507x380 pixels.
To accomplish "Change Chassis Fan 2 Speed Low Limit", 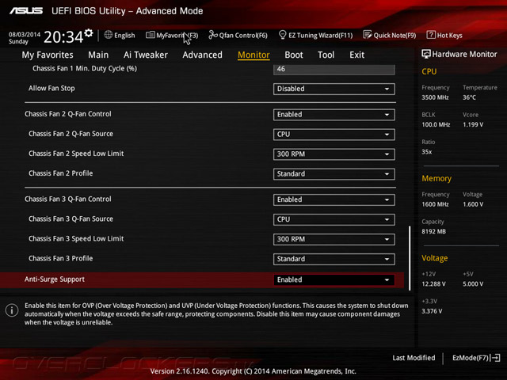I will 334,154.
